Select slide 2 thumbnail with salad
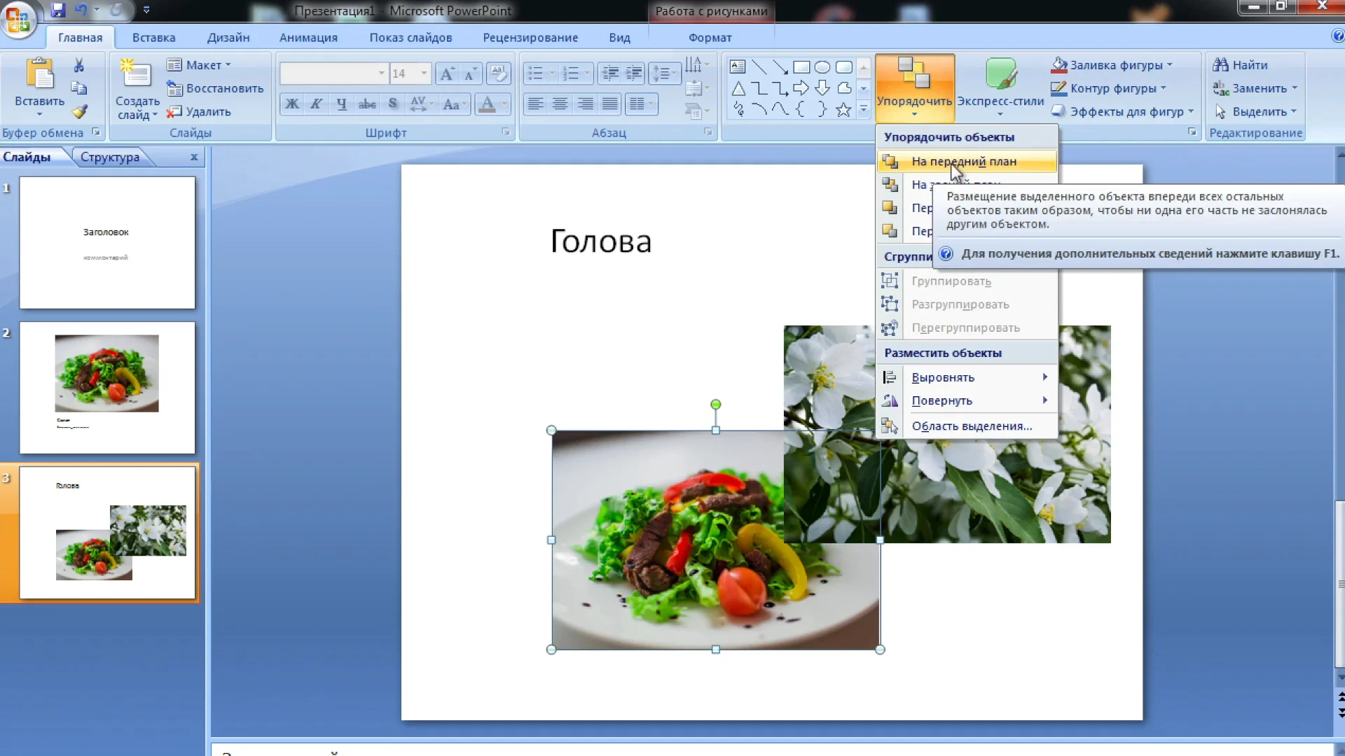This screenshot has height=756, width=1345. pos(107,387)
